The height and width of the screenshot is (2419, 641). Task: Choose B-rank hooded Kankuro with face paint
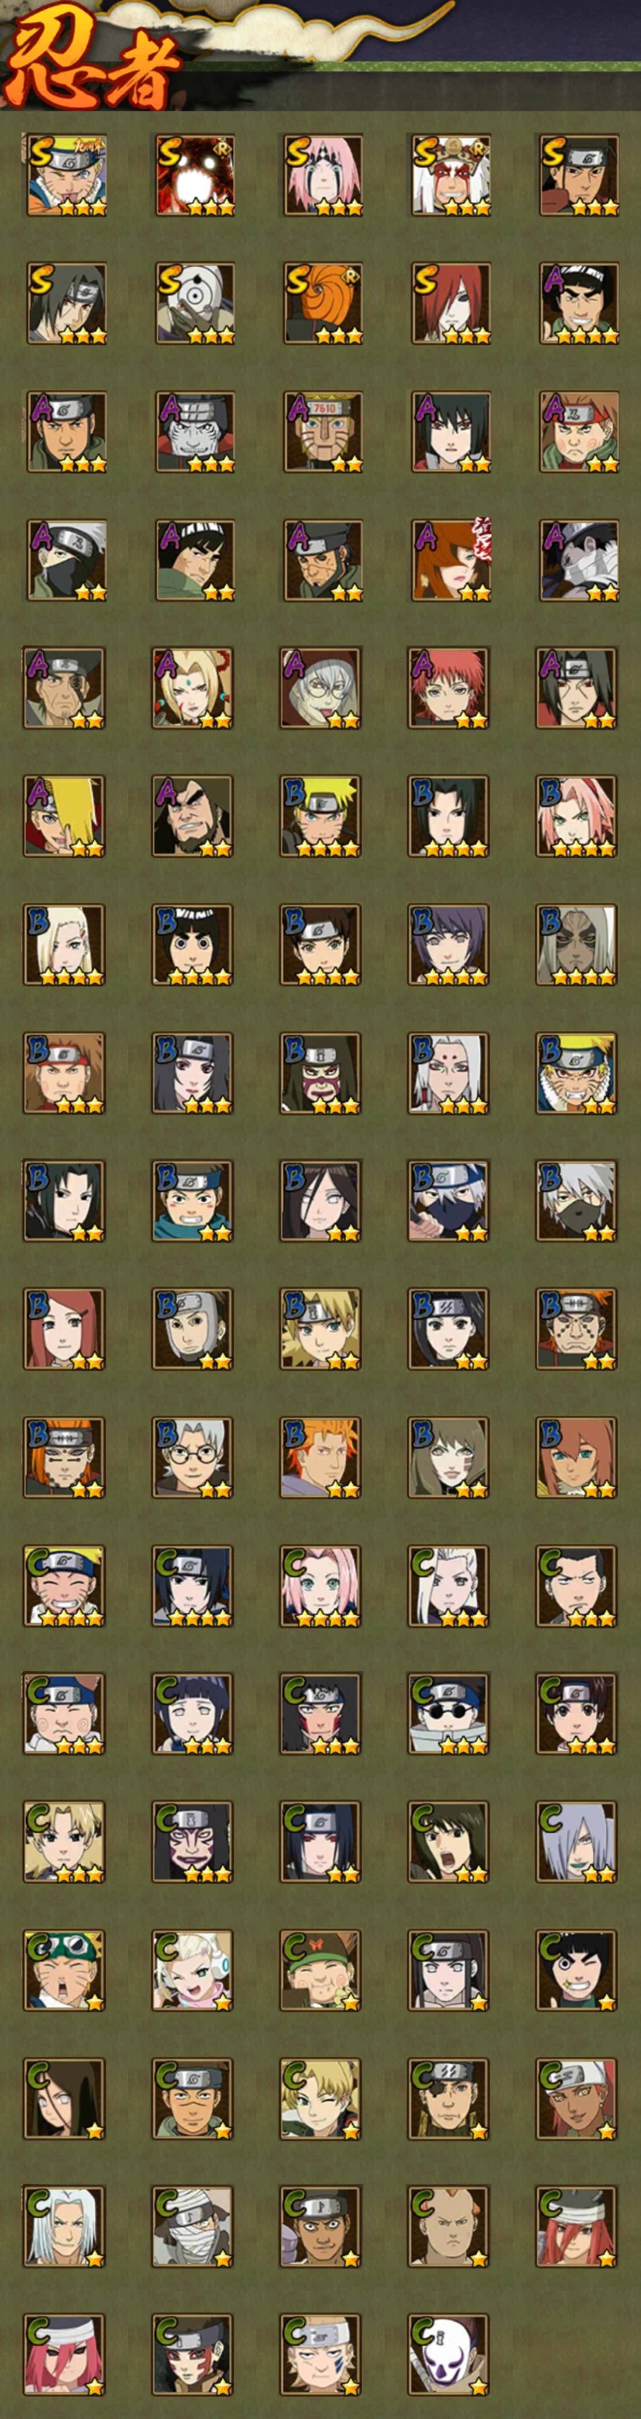tap(322, 1073)
